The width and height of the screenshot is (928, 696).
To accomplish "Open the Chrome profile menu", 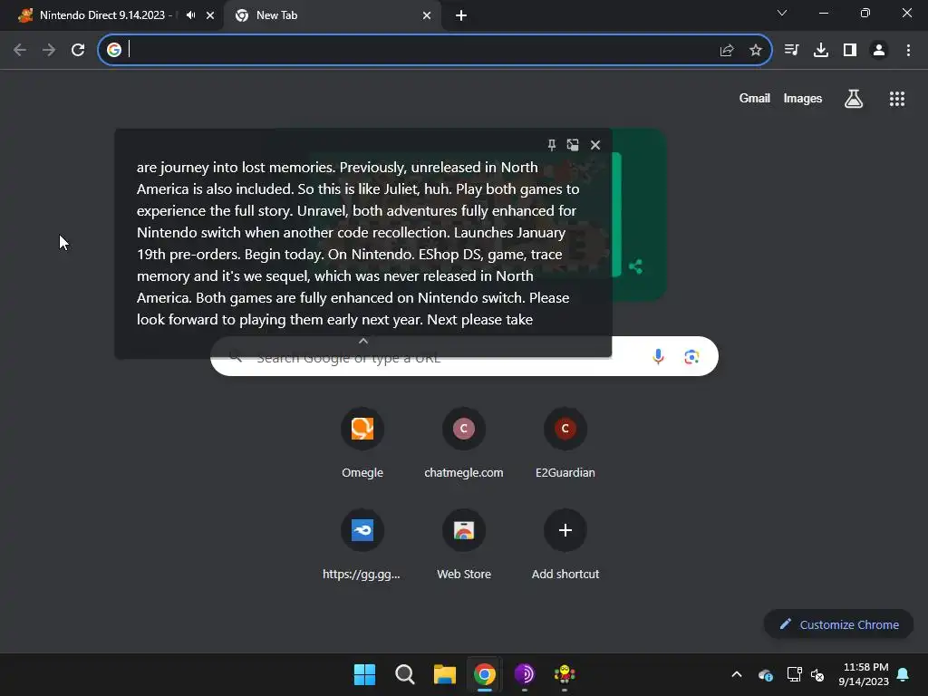I will point(879,50).
